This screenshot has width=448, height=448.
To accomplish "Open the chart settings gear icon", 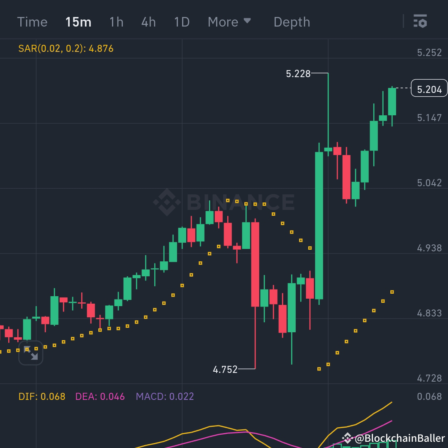I will click(x=421, y=22).
